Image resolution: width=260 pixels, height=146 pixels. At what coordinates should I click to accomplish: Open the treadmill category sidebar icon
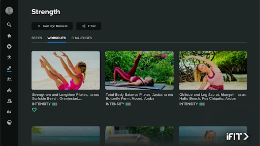(9, 79)
